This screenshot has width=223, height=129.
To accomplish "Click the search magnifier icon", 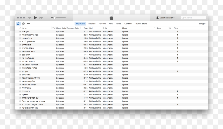I will tap(183, 18).
